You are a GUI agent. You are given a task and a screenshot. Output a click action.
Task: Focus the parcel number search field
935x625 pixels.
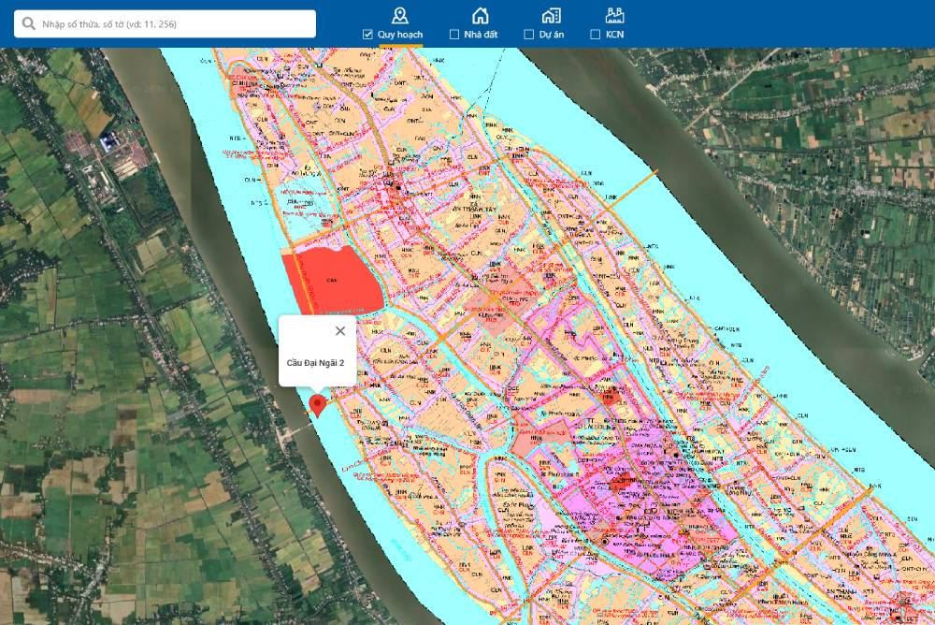173,23
